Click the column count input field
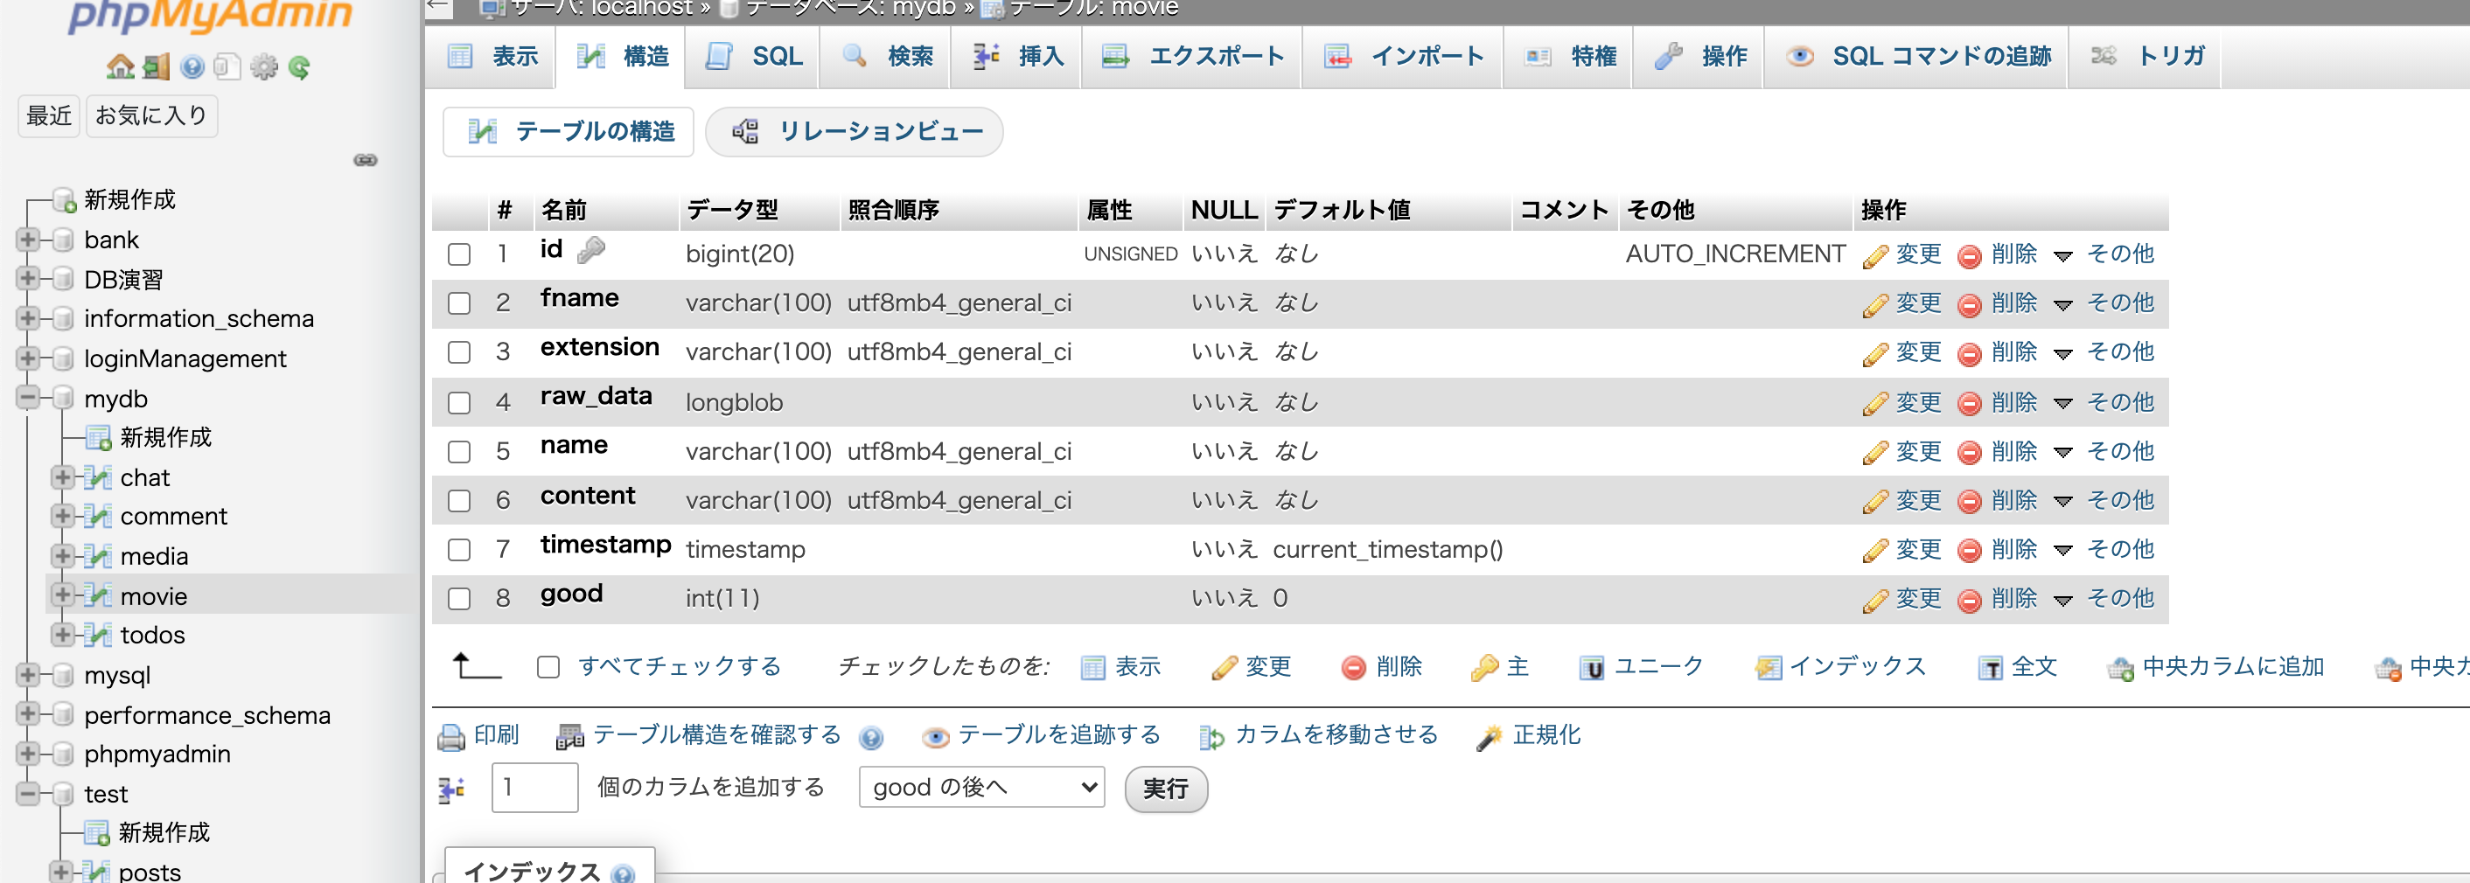 [x=534, y=786]
